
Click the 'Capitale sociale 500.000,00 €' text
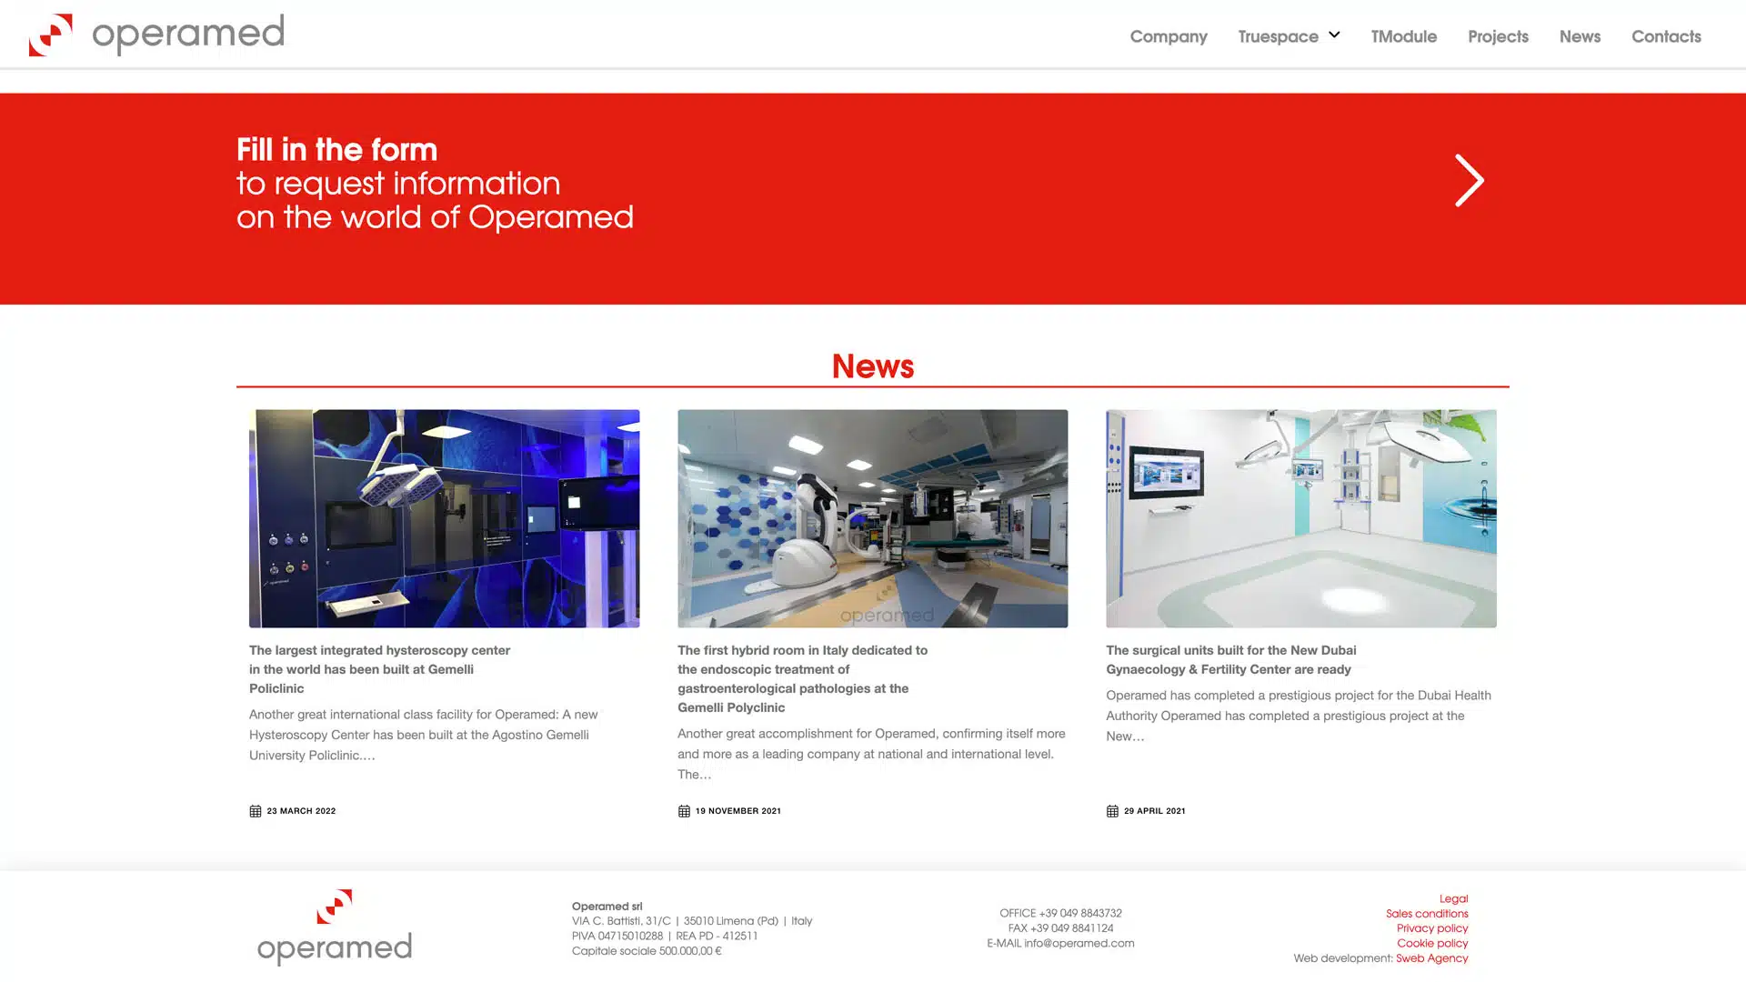point(647,951)
